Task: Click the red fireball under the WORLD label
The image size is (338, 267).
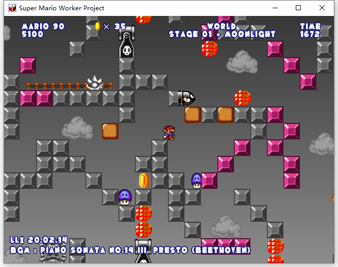Action: (x=210, y=49)
